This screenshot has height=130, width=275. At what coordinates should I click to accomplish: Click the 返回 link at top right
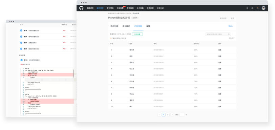232,18
